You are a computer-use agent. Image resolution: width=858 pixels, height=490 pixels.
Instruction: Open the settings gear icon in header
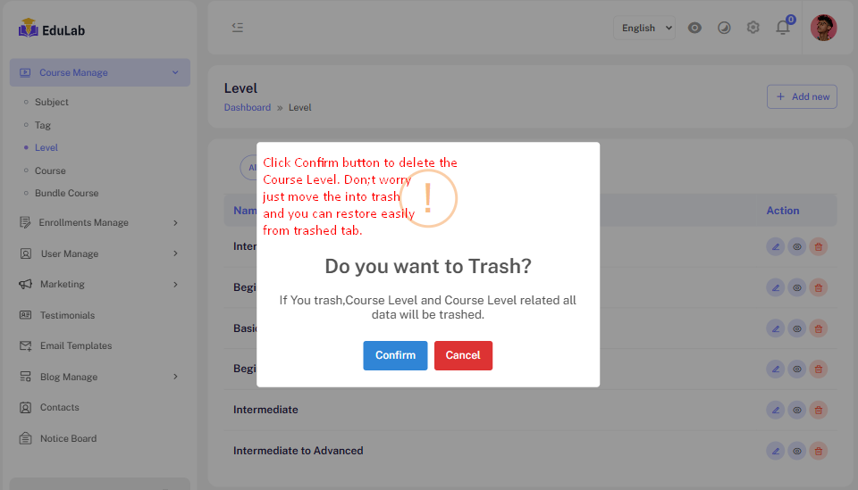click(x=753, y=28)
